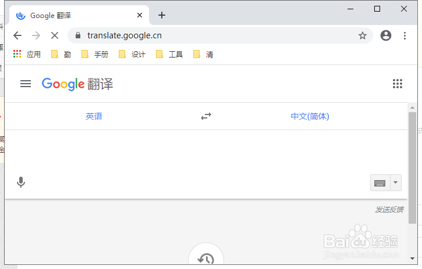The image size is (422, 269).
Task: Open the hamburger main menu
Action: point(26,84)
